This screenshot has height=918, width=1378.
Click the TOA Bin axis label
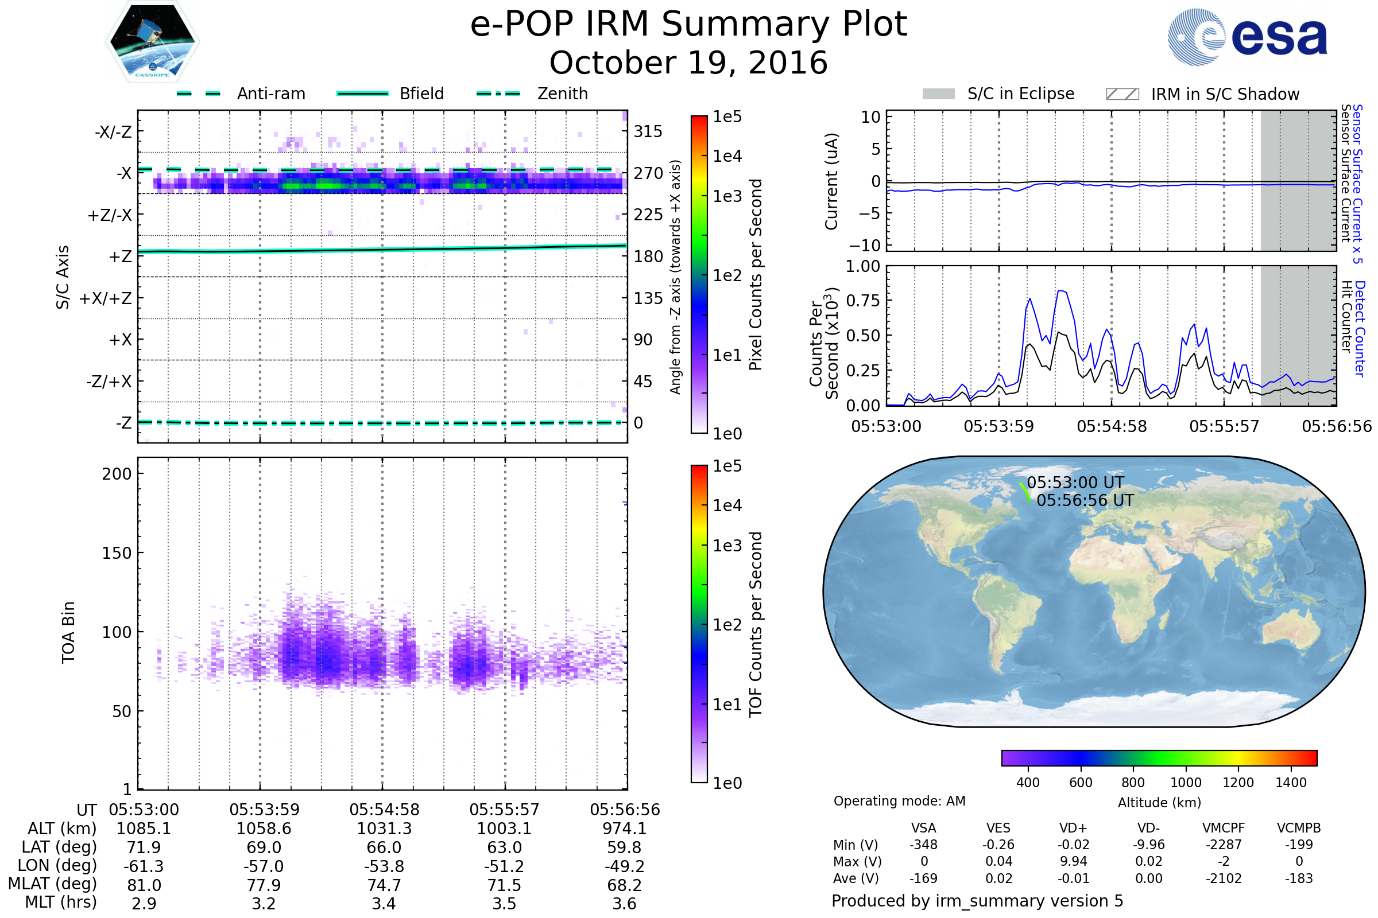coord(68,632)
